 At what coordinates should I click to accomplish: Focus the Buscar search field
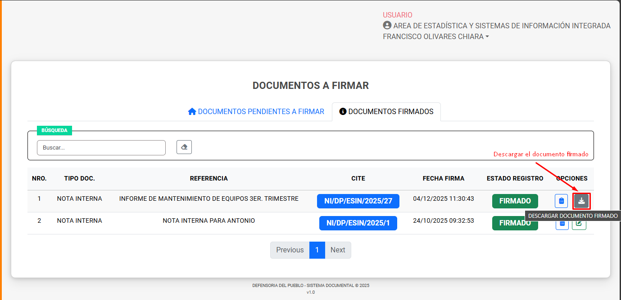[101, 148]
